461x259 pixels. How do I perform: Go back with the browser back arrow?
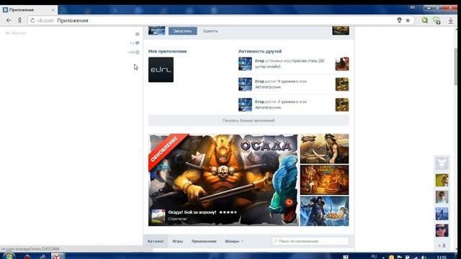[9, 20]
